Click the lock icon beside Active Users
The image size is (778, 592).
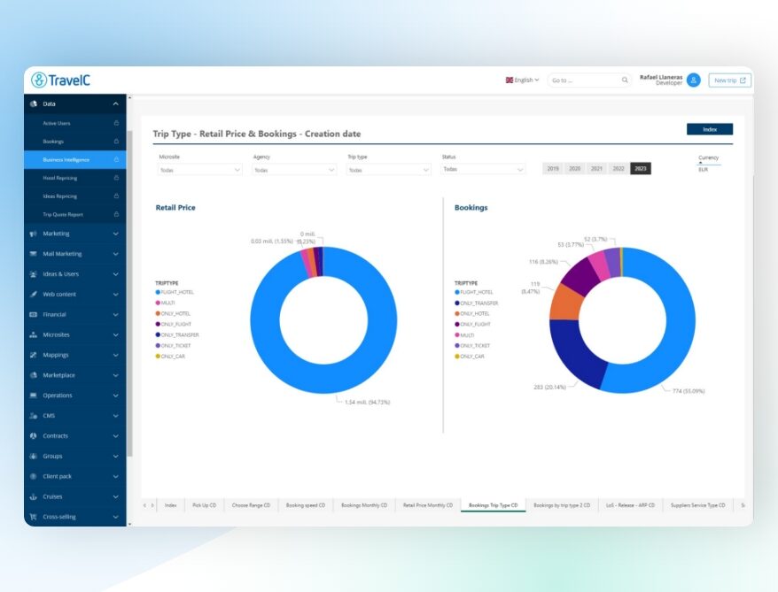[116, 123]
